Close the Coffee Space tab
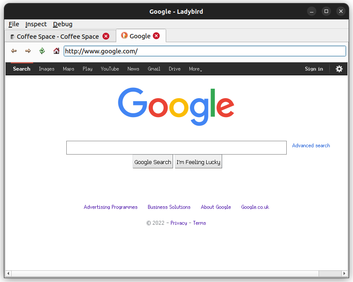Viewport: 353px width, 282px height. pos(106,36)
